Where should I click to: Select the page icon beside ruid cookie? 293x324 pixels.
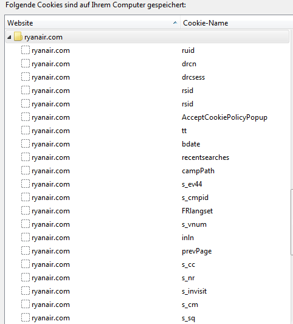point(26,50)
